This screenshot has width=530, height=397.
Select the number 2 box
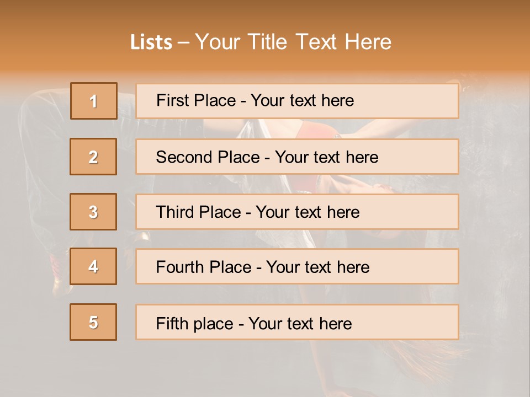pyautogui.click(x=93, y=157)
